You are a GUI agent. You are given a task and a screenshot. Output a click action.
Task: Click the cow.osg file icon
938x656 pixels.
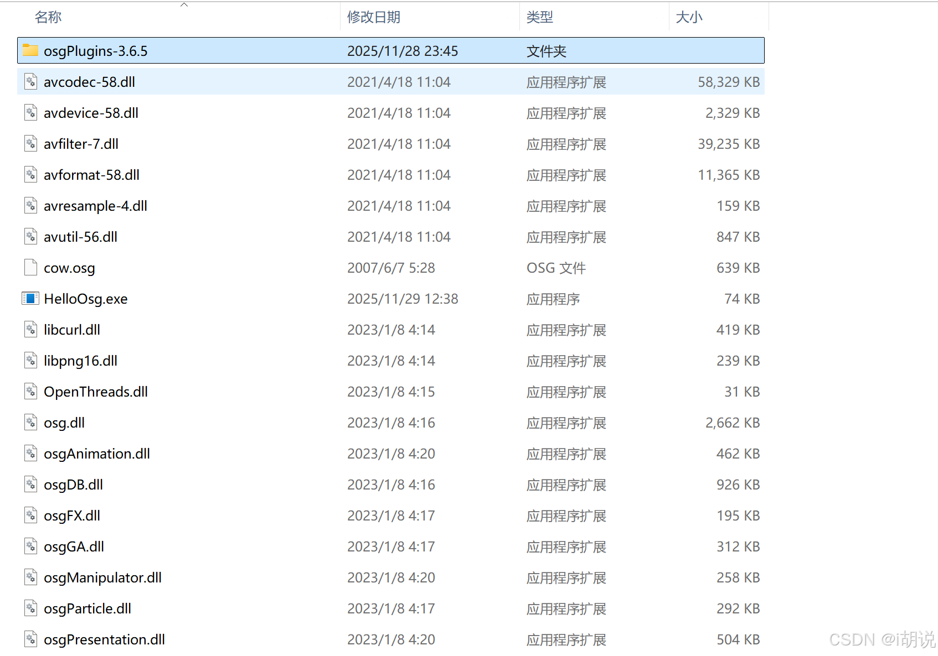[x=30, y=267]
